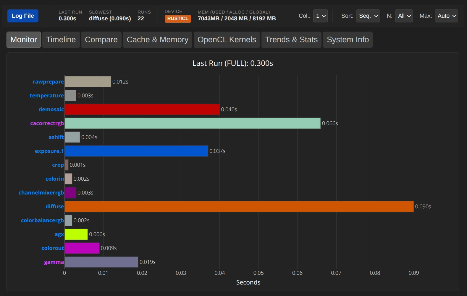Click the blue exposure.1 bar
The width and height of the screenshot is (467, 296).
tap(136, 151)
